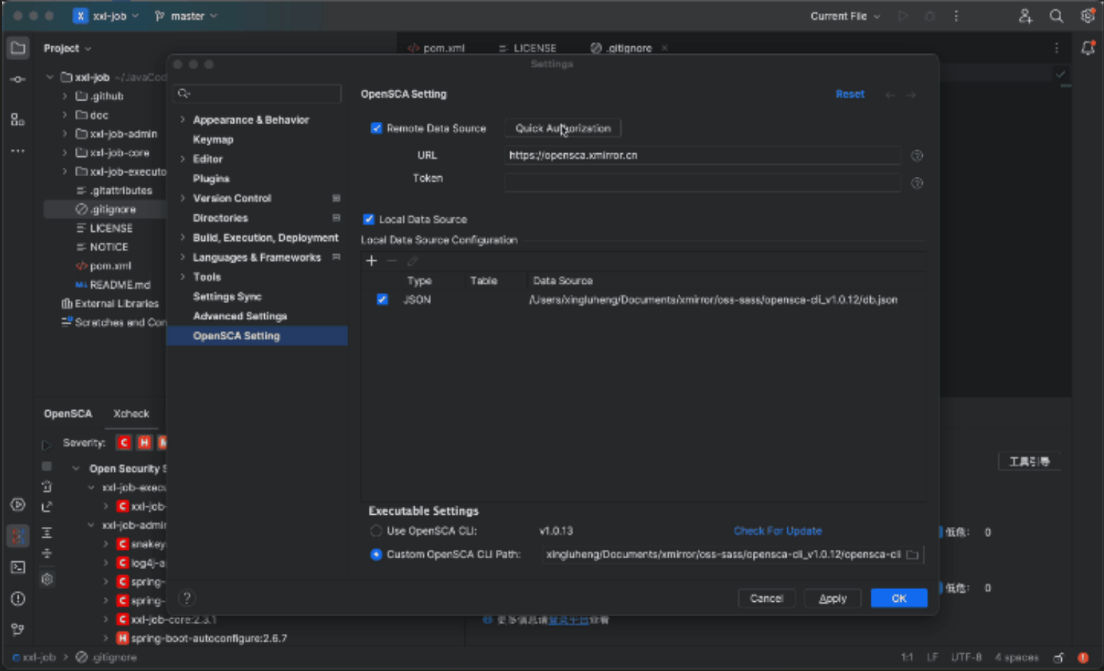Open the xxl-job project dropdown
Screen dimensions: 1104x671
(107, 16)
